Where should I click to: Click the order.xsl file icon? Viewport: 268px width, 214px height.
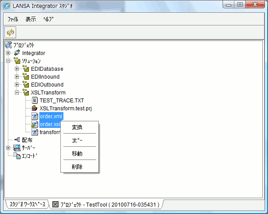tap(35, 124)
